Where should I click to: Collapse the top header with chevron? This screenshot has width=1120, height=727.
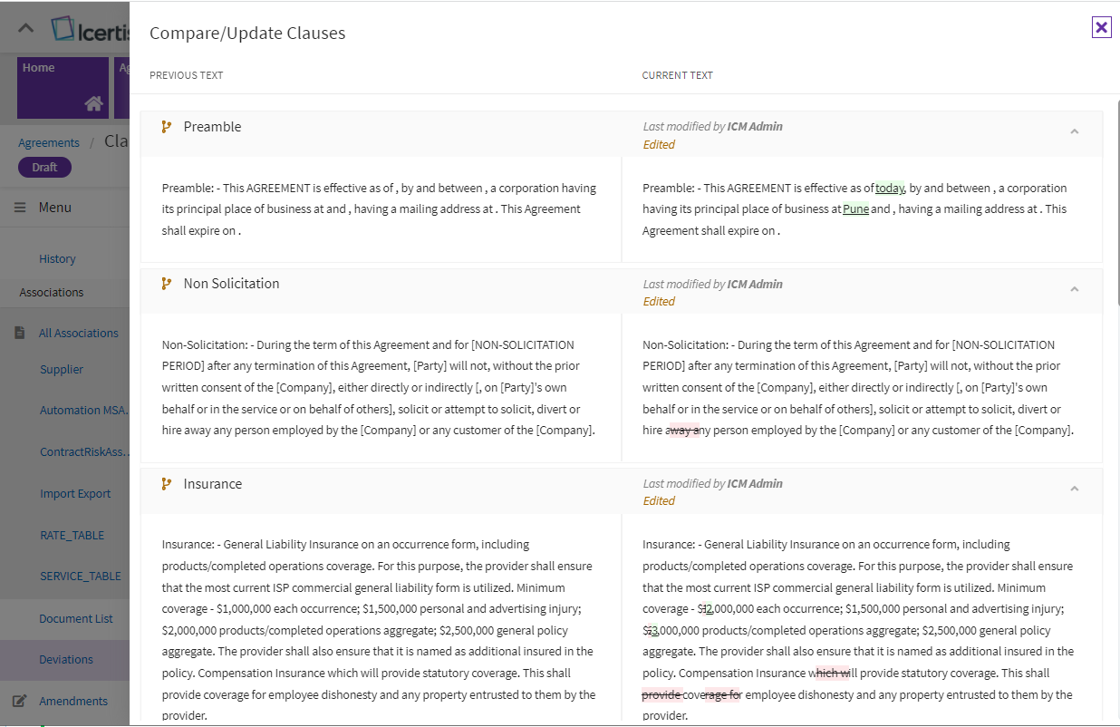point(26,28)
